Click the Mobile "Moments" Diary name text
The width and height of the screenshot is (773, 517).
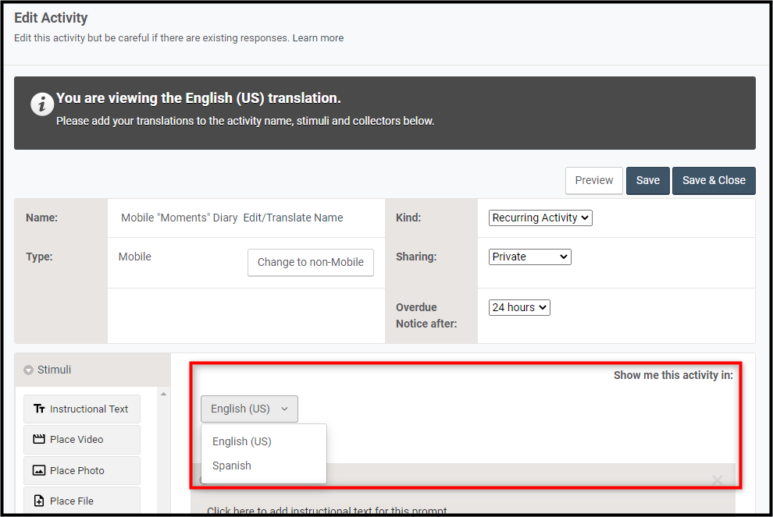(180, 218)
